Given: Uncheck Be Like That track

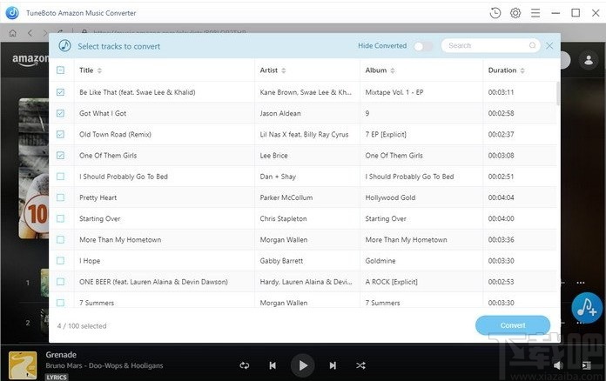Looking at the screenshot, I should point(61,92).
